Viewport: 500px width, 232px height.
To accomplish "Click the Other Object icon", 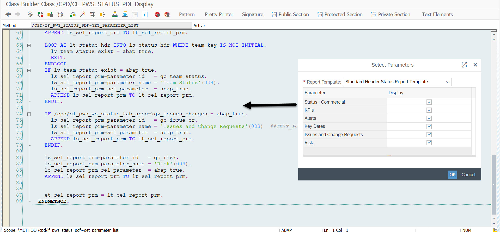I will [x=50, y=14].
